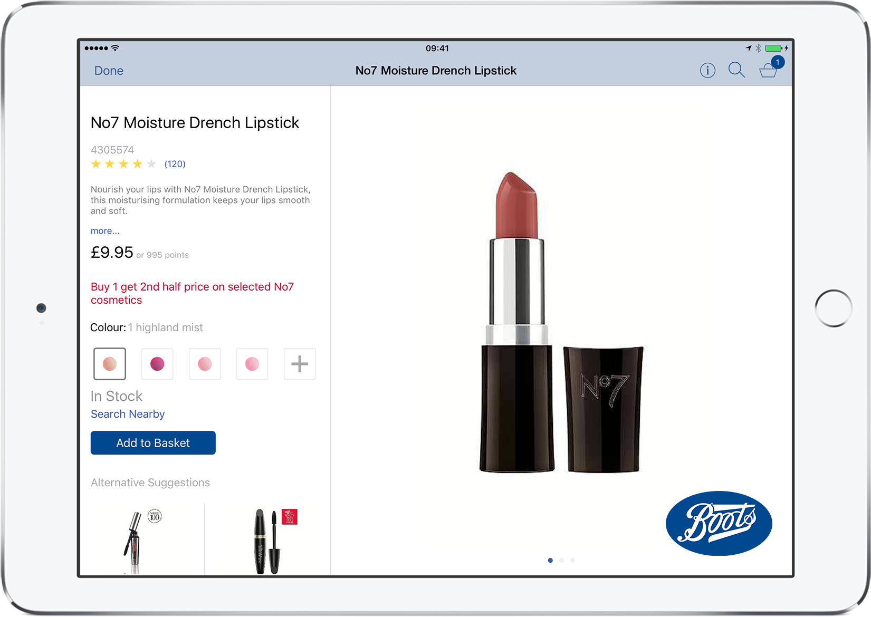The image size is (871, 617).
Task: Tap the search magnifier icon
Action: [x=736, y=70]
